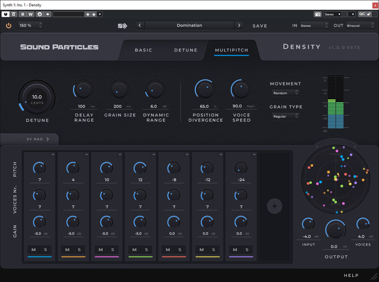Screen dimensions: 379x282
Task: Click the plugin power bypass icon
Action: pos(9,26)
